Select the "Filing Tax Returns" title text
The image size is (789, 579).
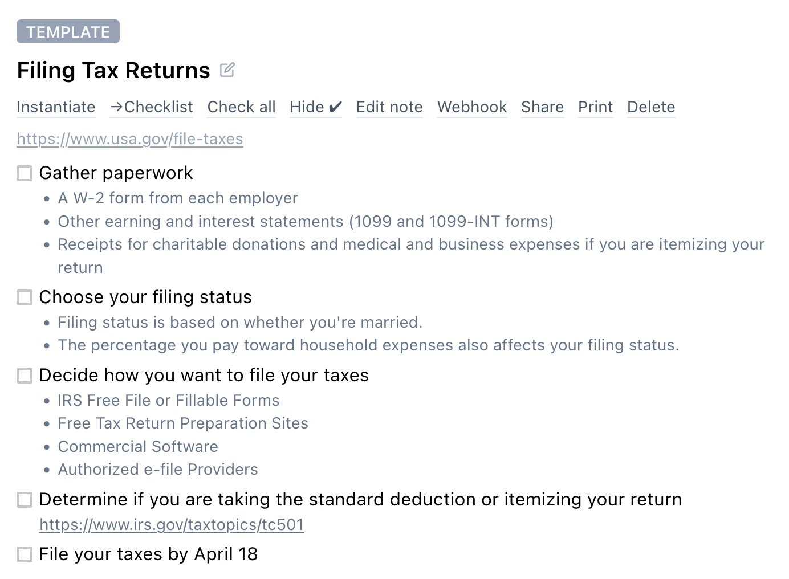(113, 70)
